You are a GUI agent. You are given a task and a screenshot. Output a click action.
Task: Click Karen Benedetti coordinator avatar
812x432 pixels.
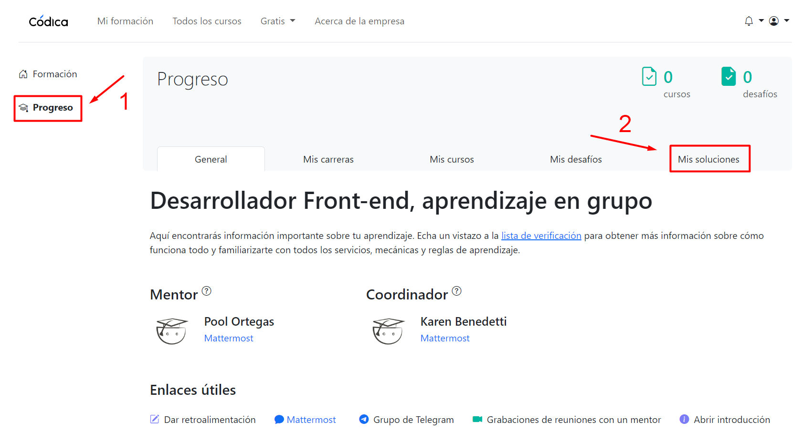click(388, 330)
